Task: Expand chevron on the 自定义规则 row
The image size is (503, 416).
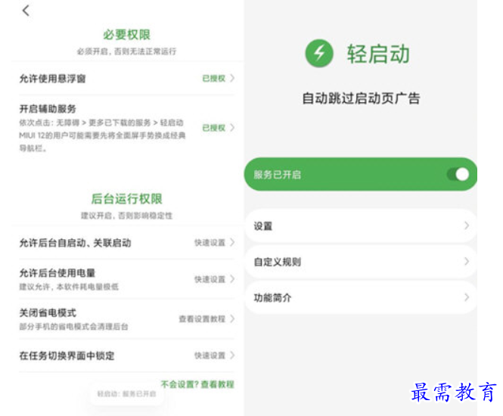Action: click(467, 262)
